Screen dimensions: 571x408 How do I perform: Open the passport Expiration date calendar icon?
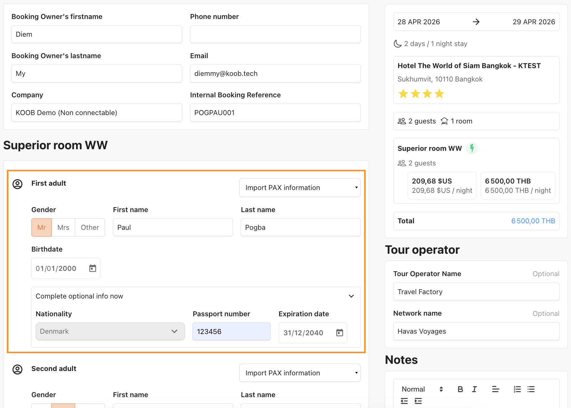pyautogui.click(x=340, y=333)
